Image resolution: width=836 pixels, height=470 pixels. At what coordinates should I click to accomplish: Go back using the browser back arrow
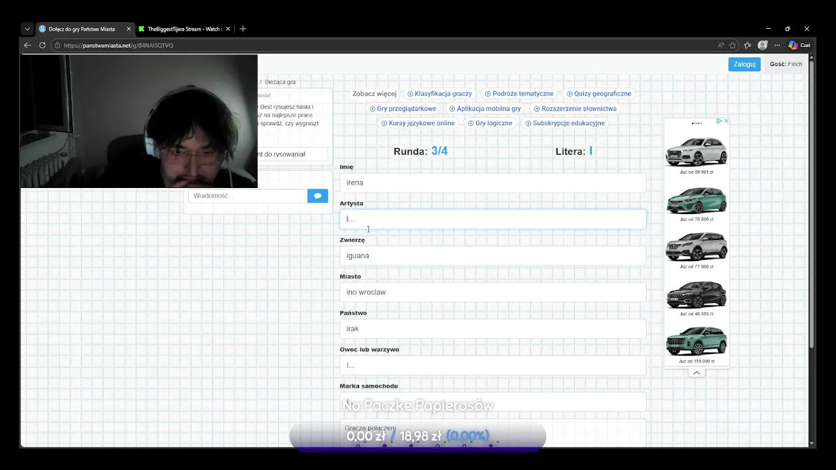[27, 45]
